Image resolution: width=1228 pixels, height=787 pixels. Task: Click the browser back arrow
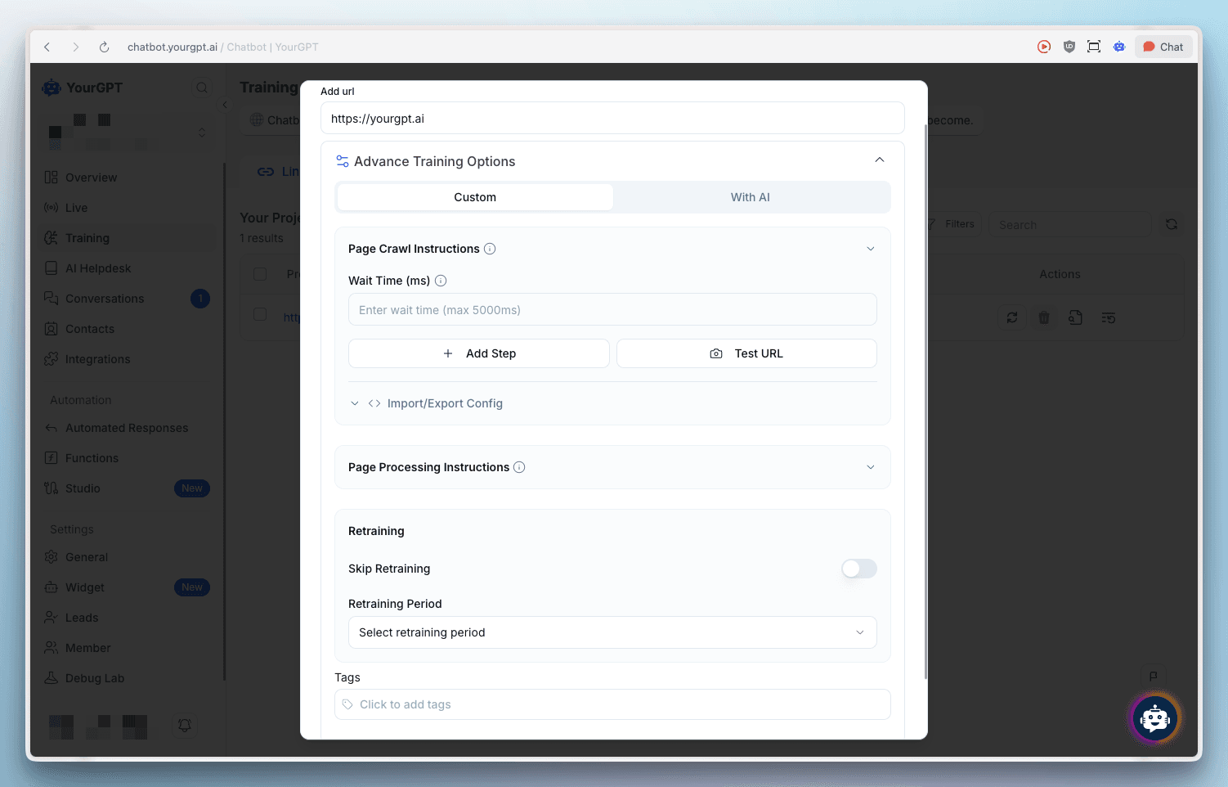point(47,47)
